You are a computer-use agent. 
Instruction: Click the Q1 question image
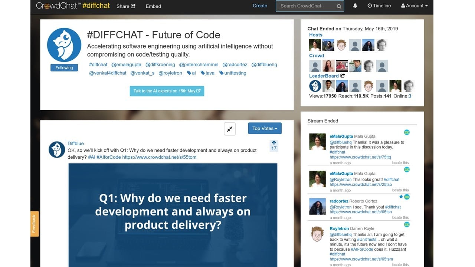click(173, 215)
